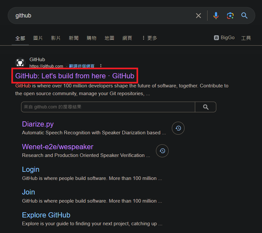
Task: Click the github.com site search input field
Action: tap(108, 107)
